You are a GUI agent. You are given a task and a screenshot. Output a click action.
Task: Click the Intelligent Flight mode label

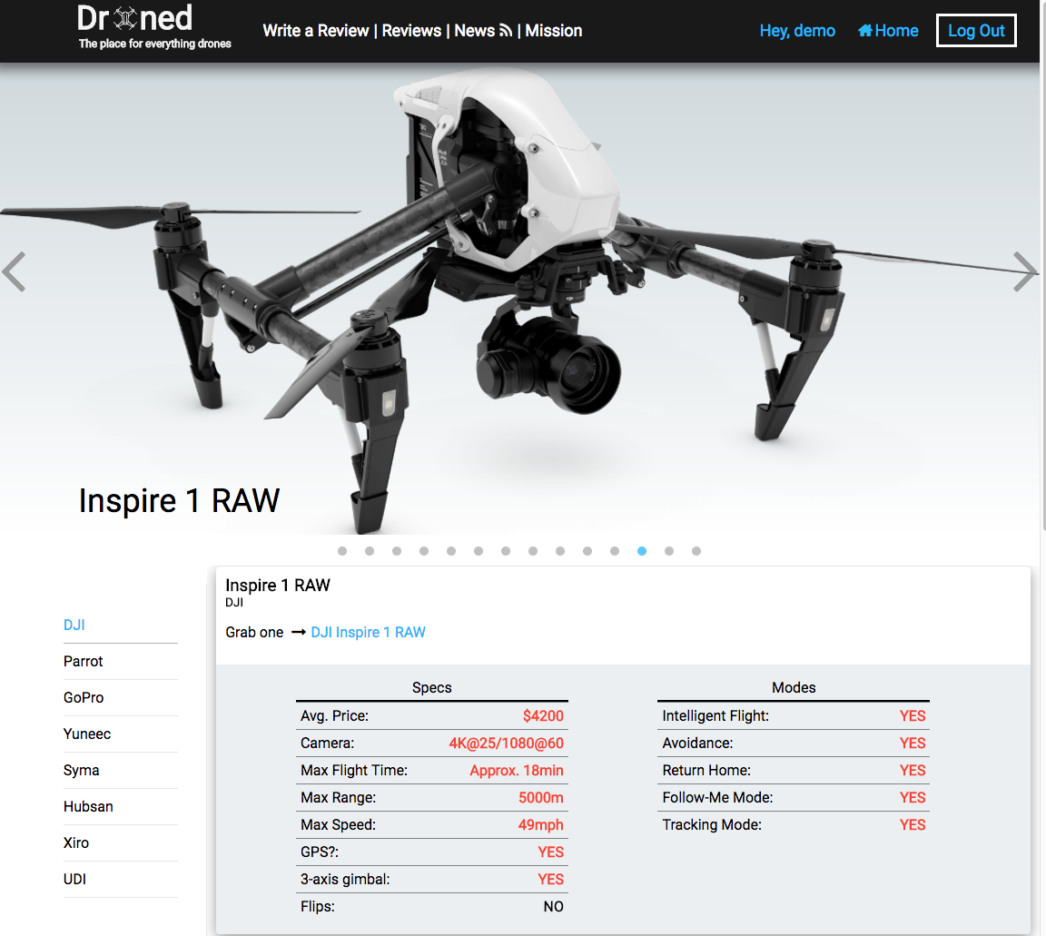[x=715, y=715]
